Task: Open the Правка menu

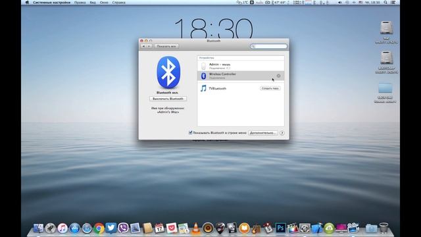Action: point(80,3)
